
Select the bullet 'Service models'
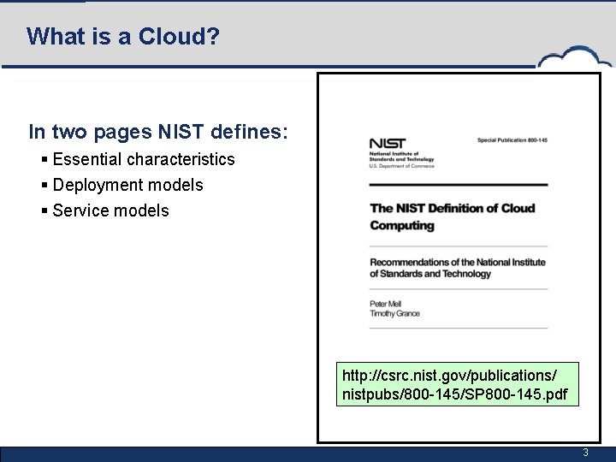pyautogui.click(x=110, y=210)
